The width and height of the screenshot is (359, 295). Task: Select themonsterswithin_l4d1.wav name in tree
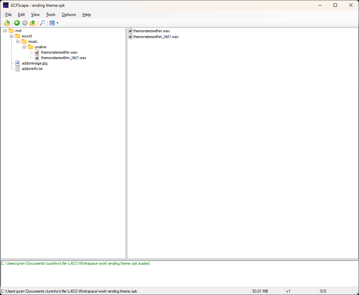(x=64, y=58)
